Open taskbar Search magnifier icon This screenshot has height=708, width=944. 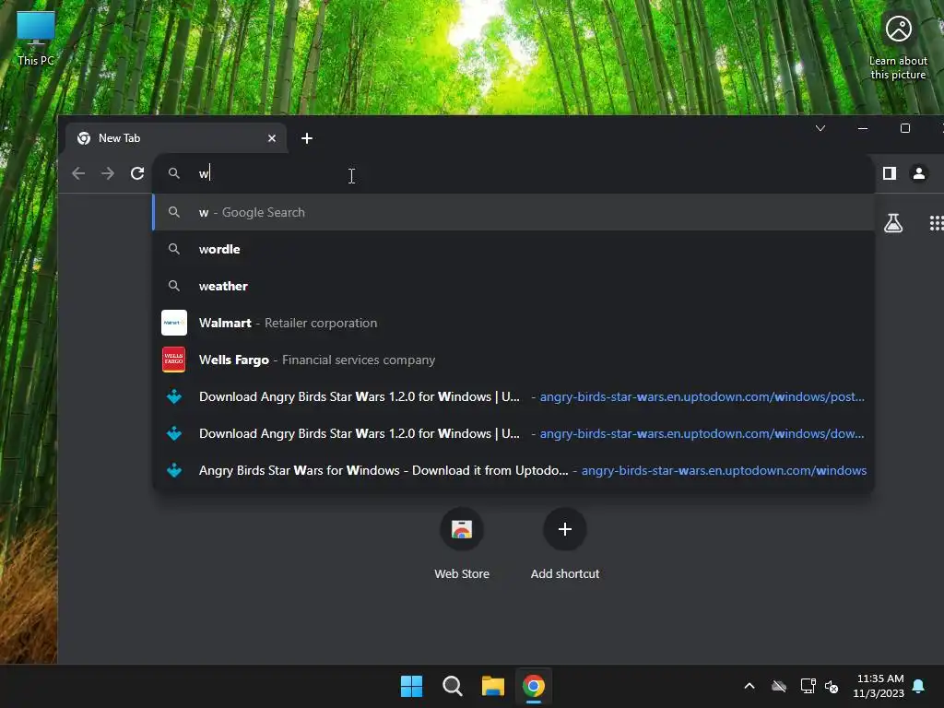pyautogui.click(x=452, y=686)
